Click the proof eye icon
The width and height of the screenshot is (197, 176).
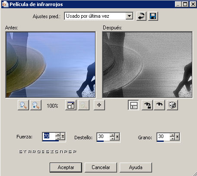point(159,105)
